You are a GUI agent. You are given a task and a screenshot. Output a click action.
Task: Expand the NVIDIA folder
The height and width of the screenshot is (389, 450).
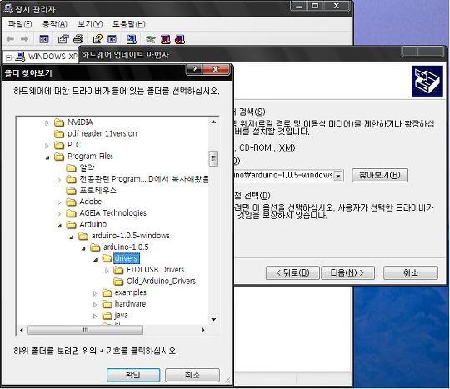[x=47, y=123]
